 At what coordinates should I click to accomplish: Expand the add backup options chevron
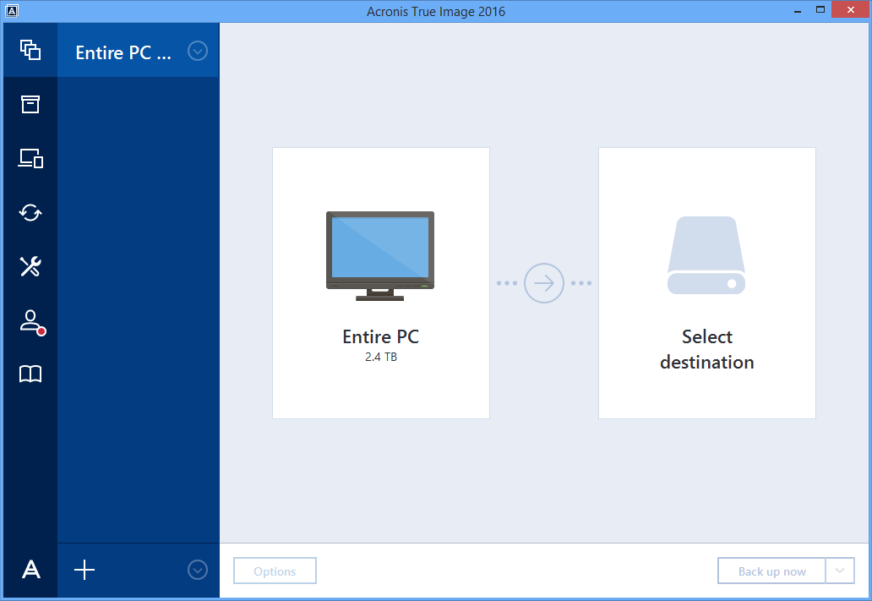(198, 570)
